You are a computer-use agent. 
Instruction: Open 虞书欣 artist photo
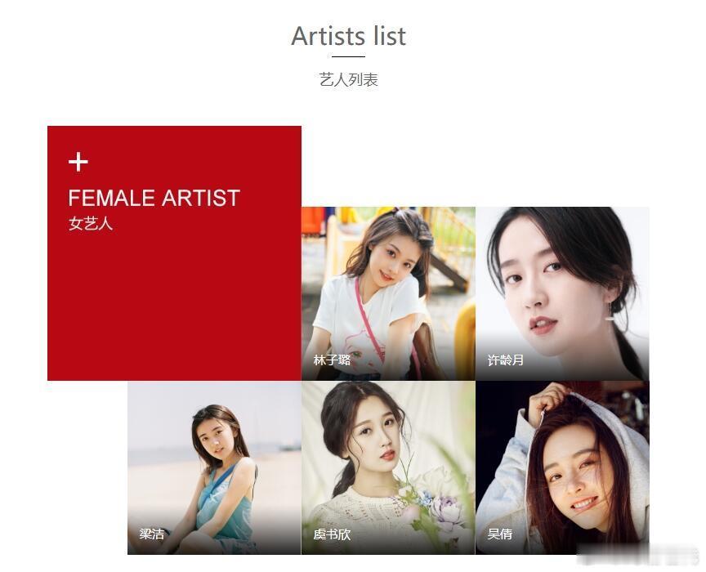click(388, 468)
